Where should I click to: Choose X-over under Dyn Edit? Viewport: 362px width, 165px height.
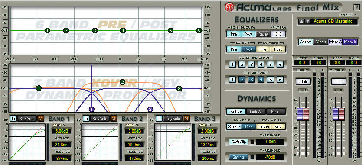click(234, 127)
